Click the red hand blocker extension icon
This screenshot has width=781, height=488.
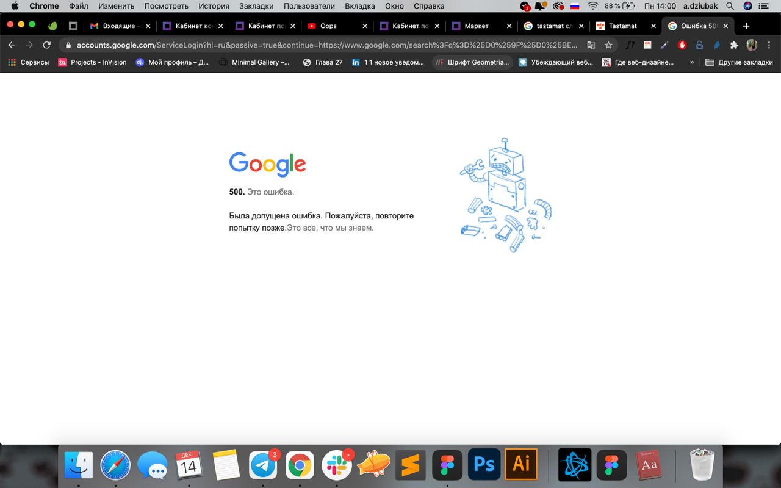point(682,45)
